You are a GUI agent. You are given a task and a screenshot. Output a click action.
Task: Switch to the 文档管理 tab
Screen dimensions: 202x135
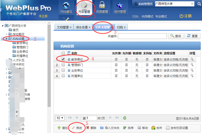click(x=64, y=27)
